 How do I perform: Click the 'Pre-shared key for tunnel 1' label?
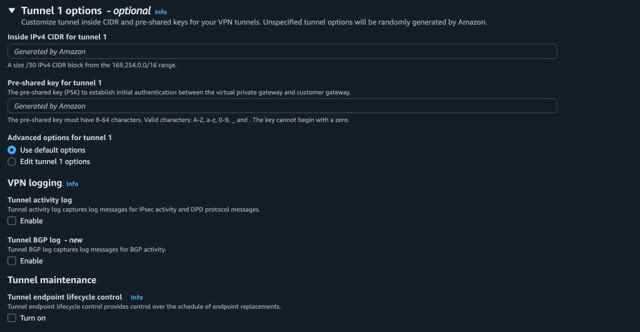(x=54, y=83)
